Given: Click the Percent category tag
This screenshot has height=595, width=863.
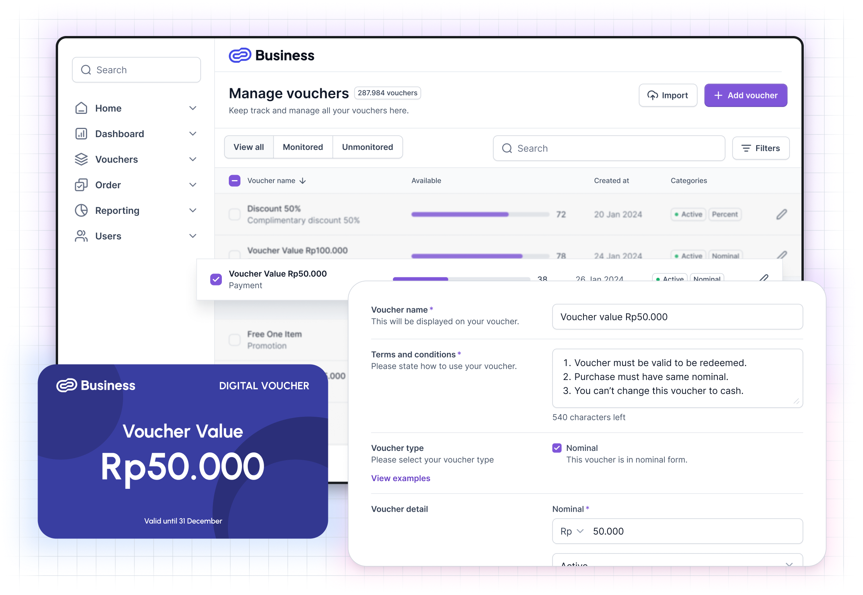Looking at the screenshot, I should [725, 214].
